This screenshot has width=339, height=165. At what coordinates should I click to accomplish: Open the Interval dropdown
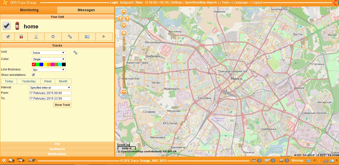pyautogui.click(x=50, y=88)
